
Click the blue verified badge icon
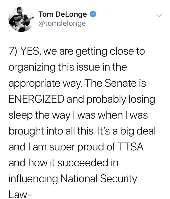click(92, 14)
